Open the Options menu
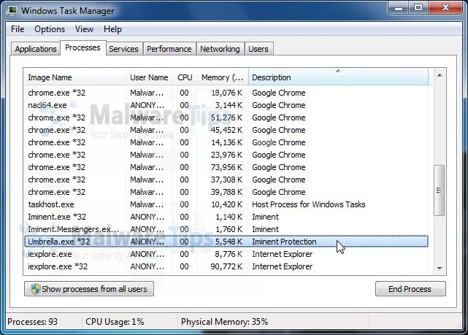 pyautogui.click(x=50, y=29)
